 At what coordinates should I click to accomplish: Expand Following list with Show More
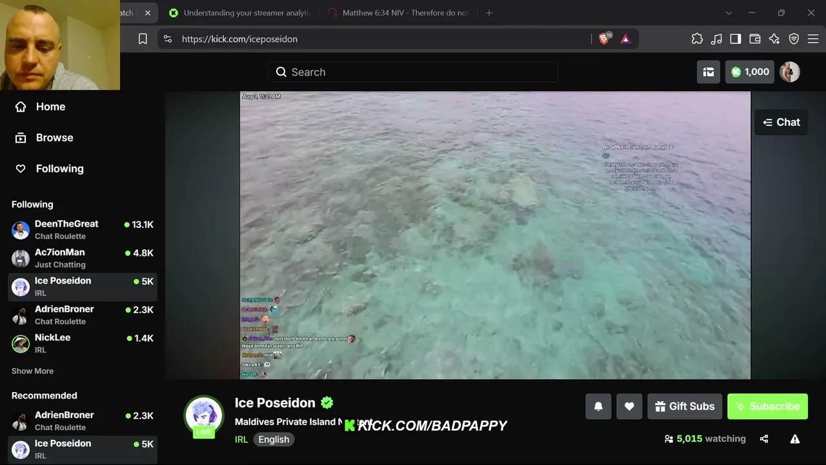coord(32,371)
